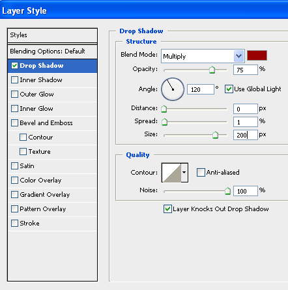Open the dark red shadow color swatch

257,55
